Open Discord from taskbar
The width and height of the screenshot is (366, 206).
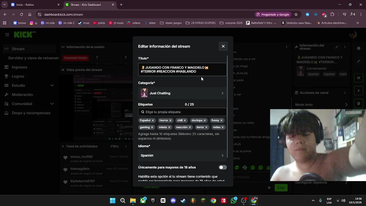coord(173,201)
